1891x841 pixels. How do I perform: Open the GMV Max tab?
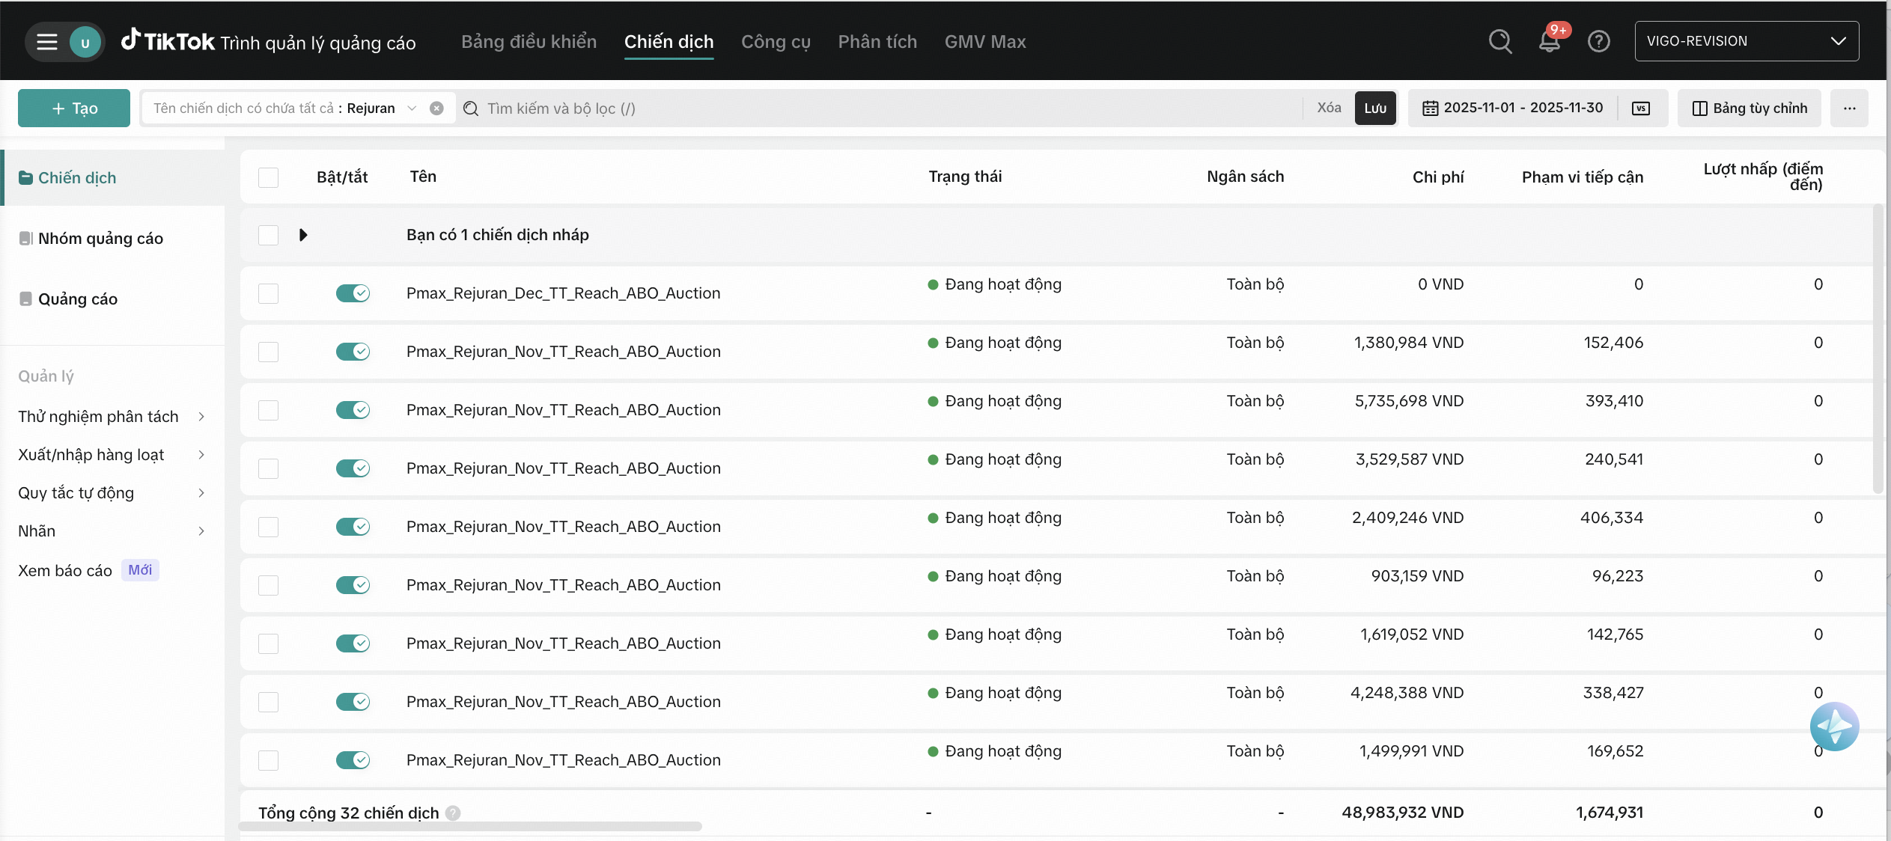pyautogui.click(x=984, y=42)
